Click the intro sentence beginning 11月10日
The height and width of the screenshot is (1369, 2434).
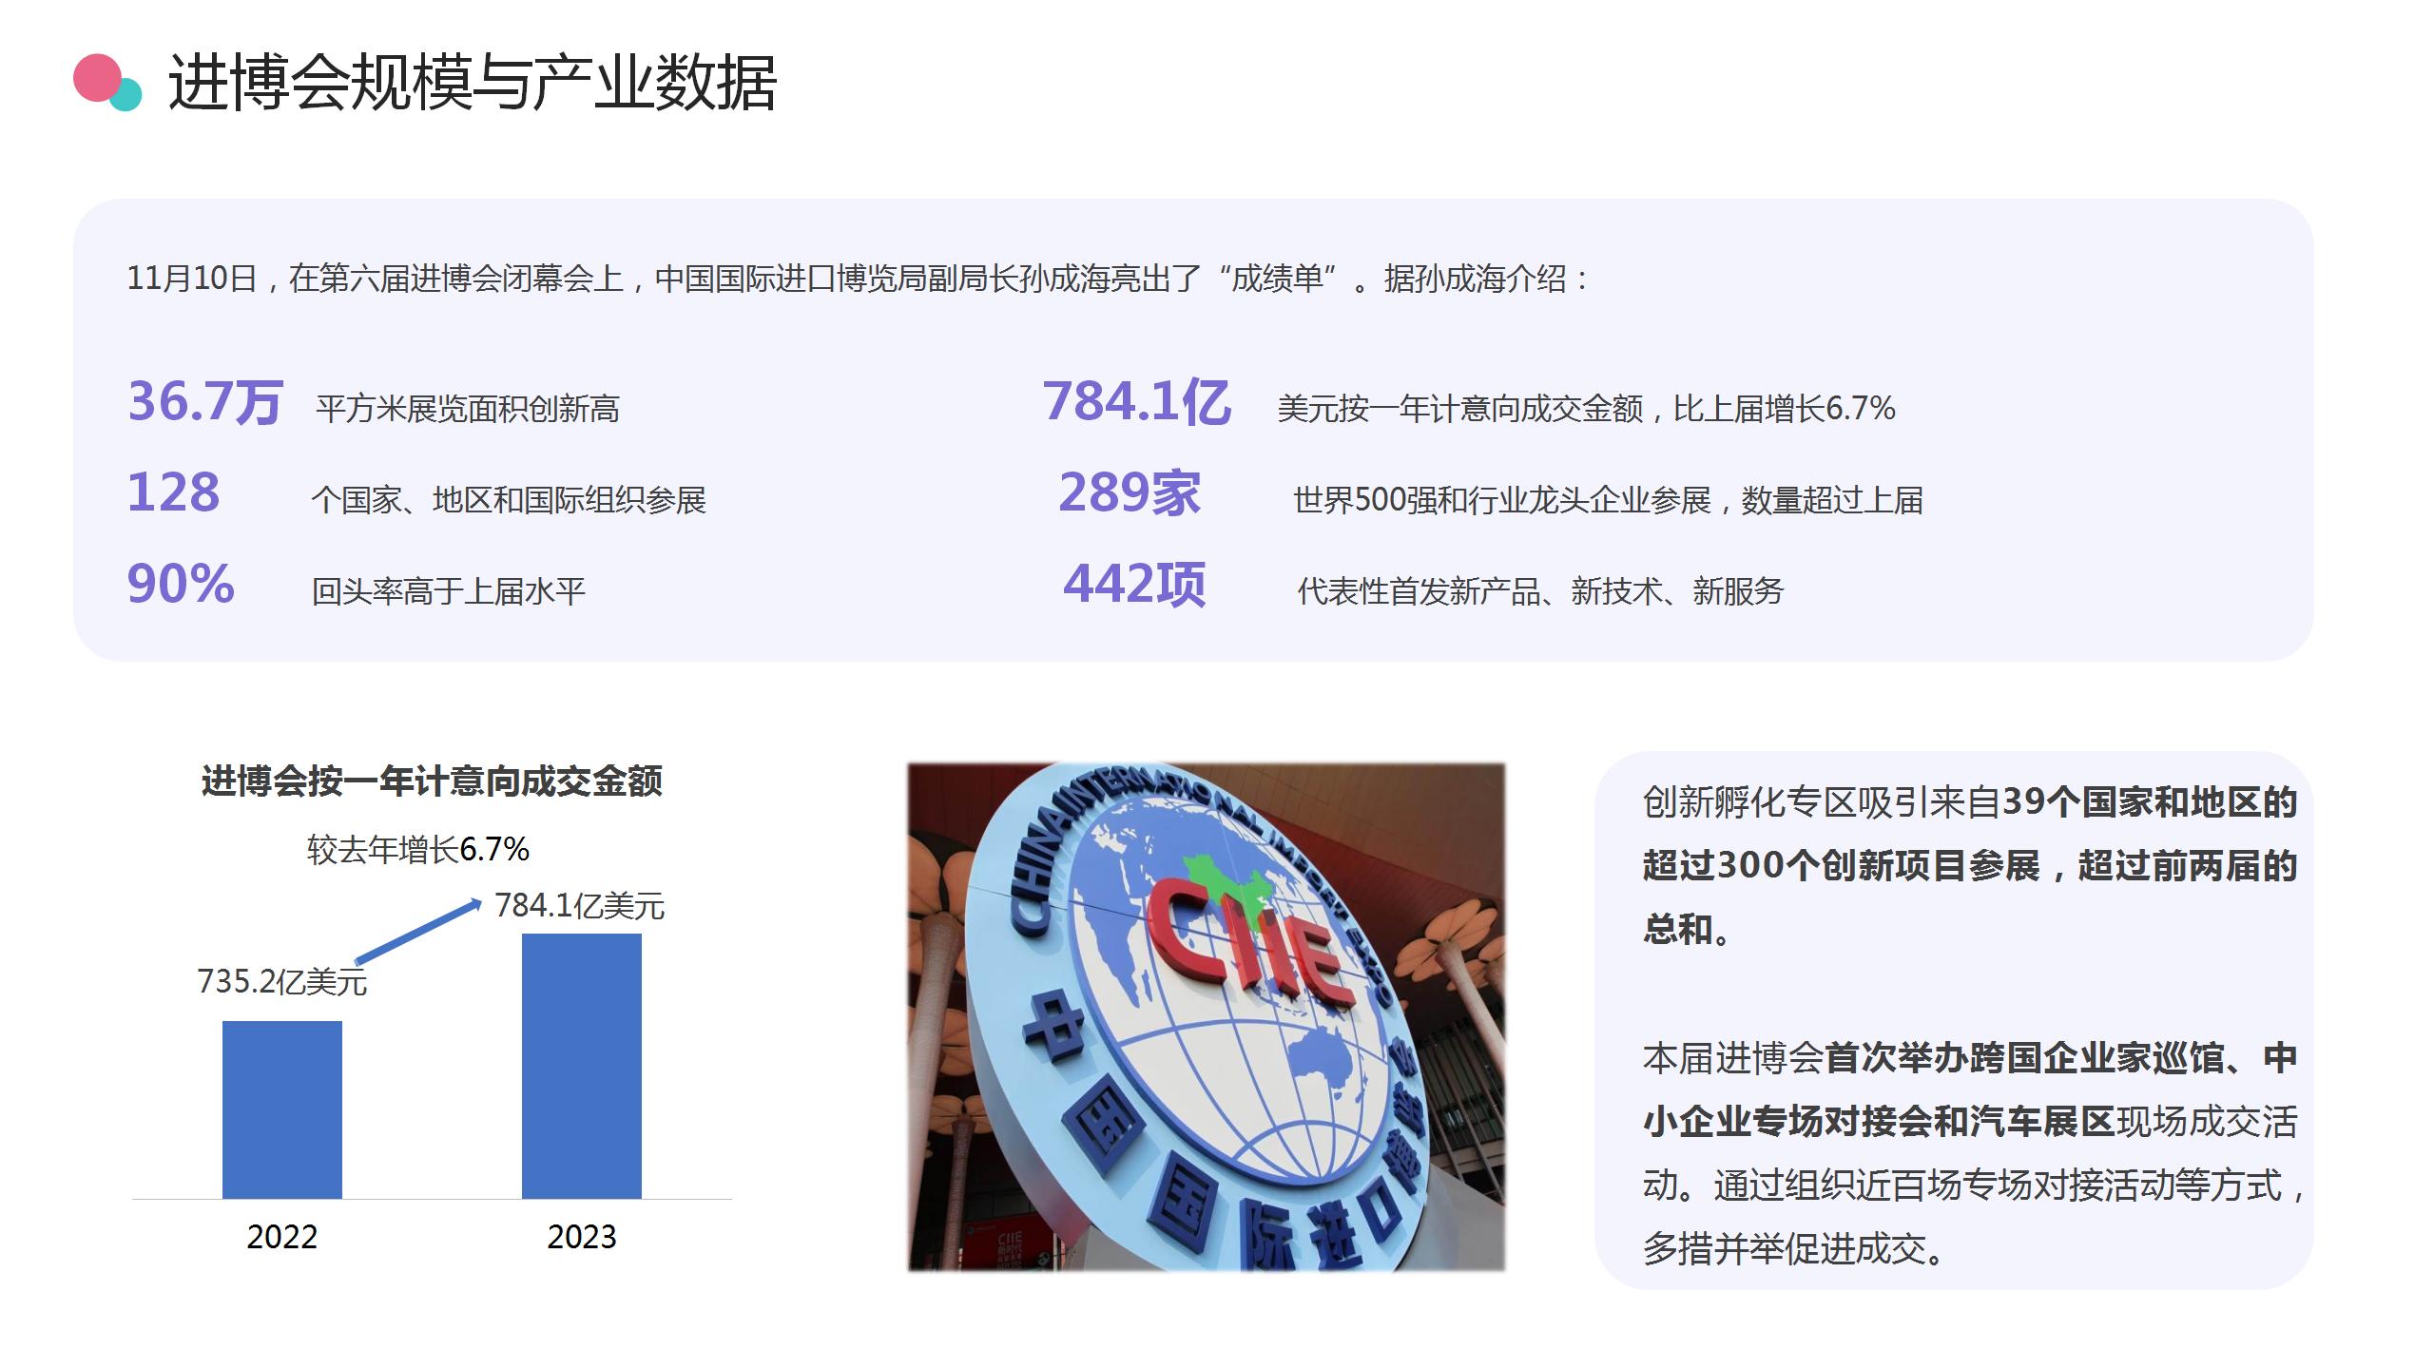coord(859,279)
